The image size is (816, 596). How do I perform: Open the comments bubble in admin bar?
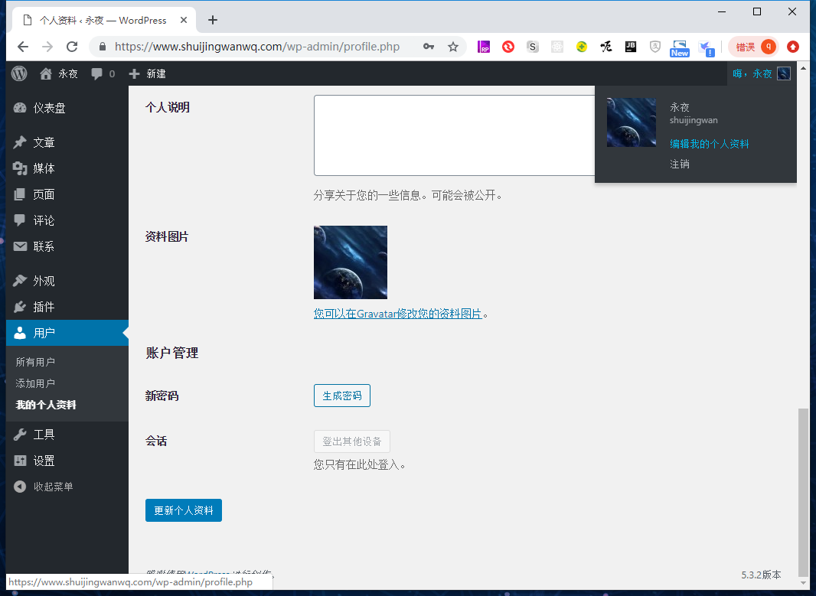[103, 74]
